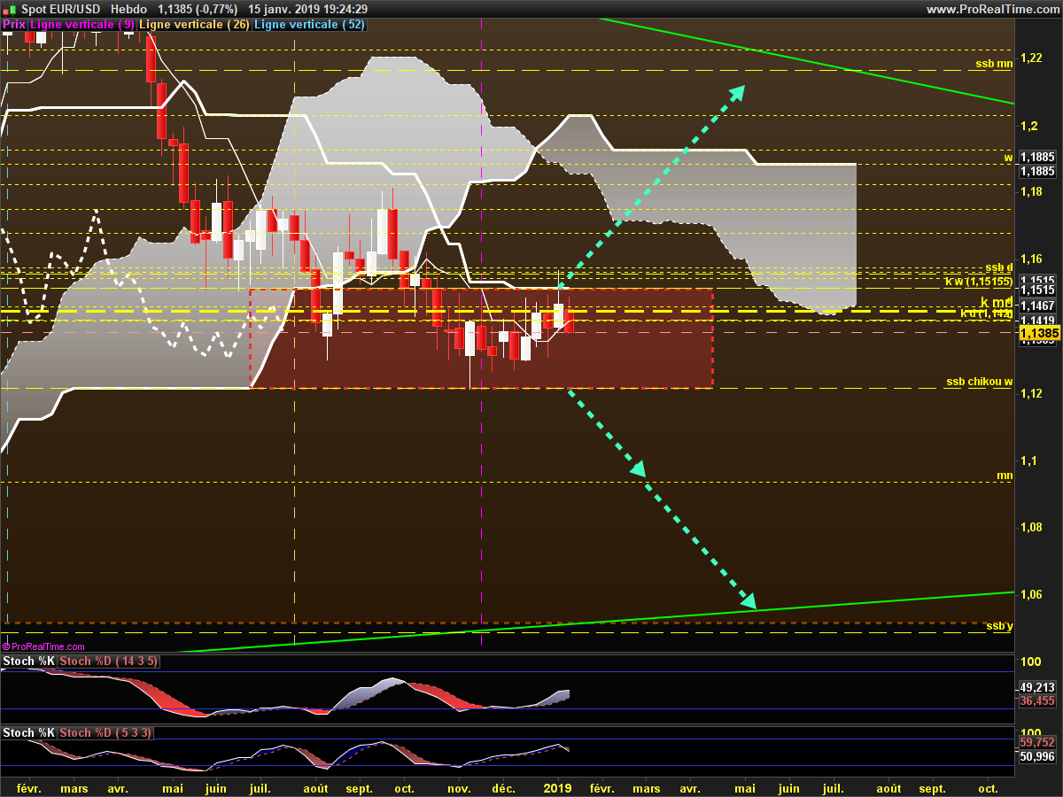1063x797 pixels.
Task: Click the 59,752 stochastic value
Action: [1037, 744]
